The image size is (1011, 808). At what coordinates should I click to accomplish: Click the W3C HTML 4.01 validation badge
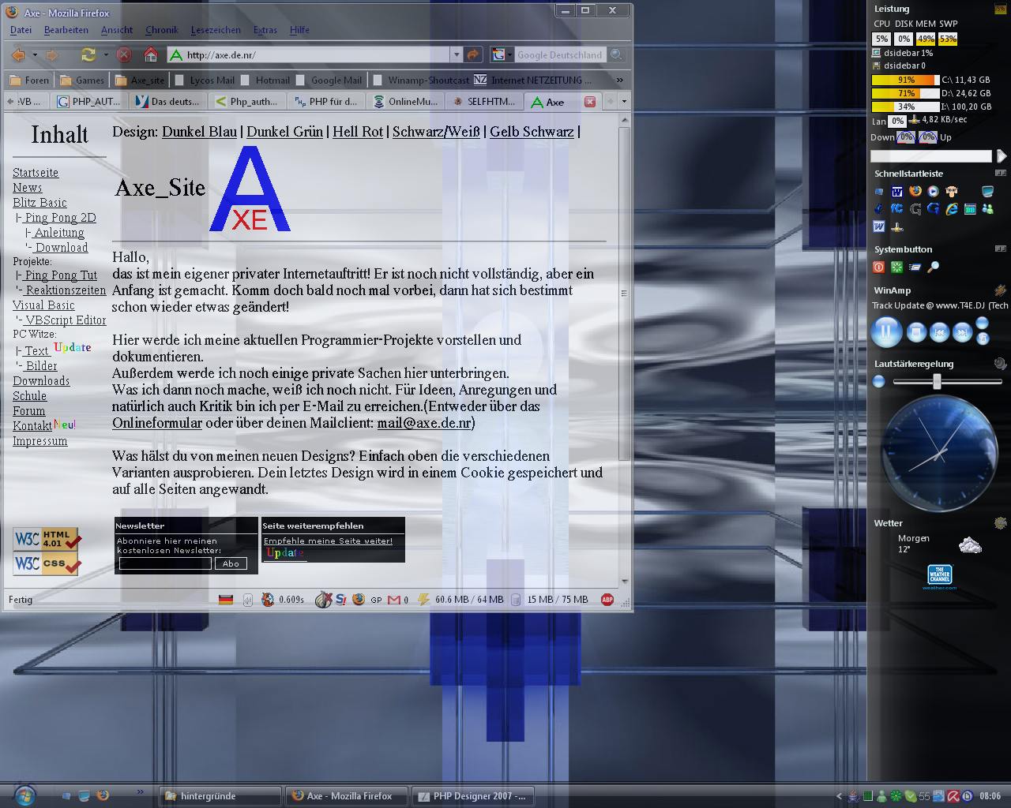(x=47, y=539)
